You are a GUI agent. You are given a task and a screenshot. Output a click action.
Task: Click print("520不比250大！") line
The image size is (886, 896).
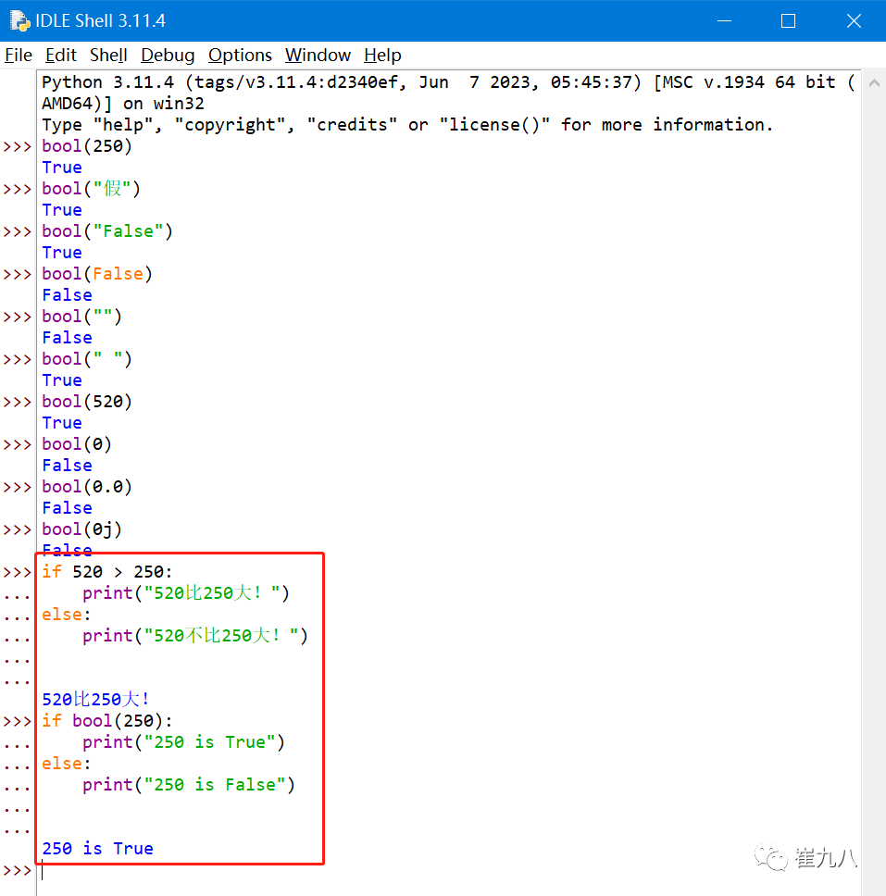pos(195,635)
